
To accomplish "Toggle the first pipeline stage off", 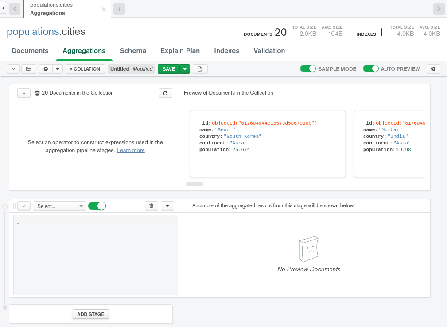I will pyautogui.click(x=97, y=205).
